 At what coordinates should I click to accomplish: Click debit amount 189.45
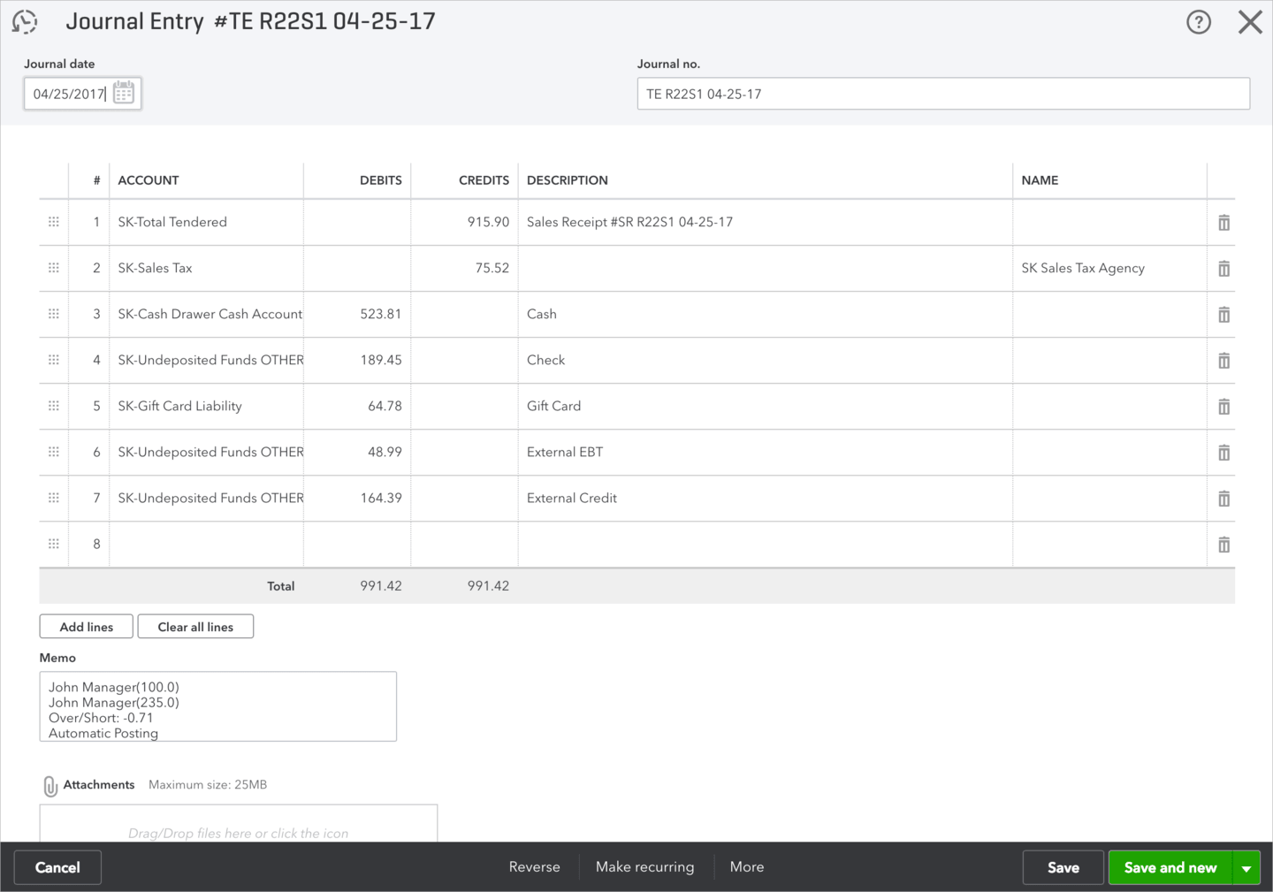(381, 360)
